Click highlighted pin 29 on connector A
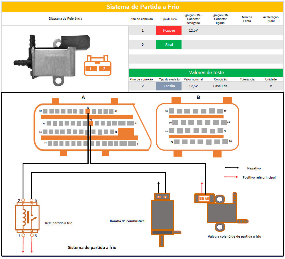The image size is (285, 259). (x=91, y=123)
